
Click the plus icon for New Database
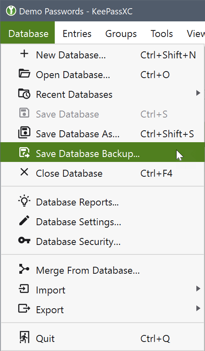click(x=24, y=54)
